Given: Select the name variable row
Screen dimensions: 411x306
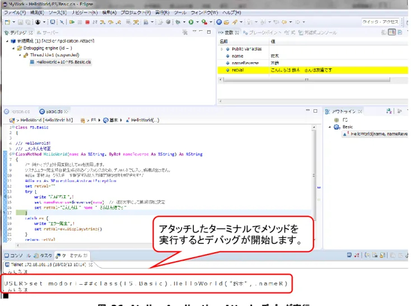Looking at the screenshot, I should [x=312, y=56].
